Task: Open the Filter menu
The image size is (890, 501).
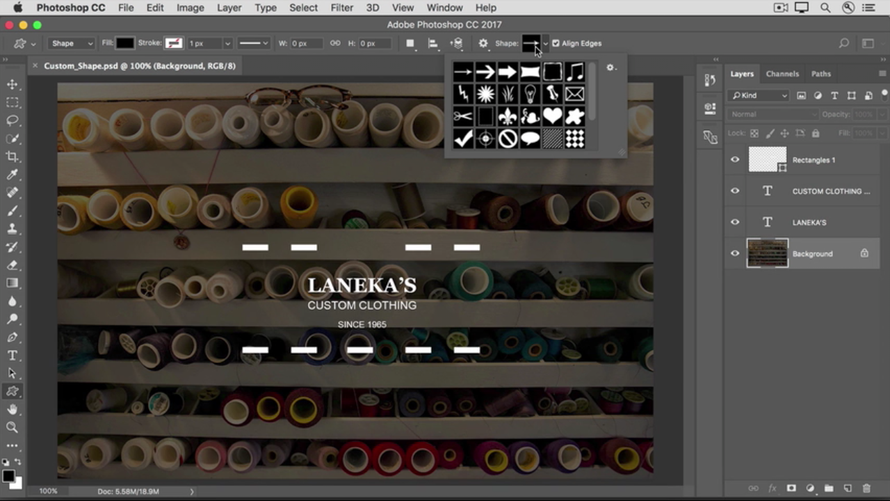Action: (x=341, y=8)
